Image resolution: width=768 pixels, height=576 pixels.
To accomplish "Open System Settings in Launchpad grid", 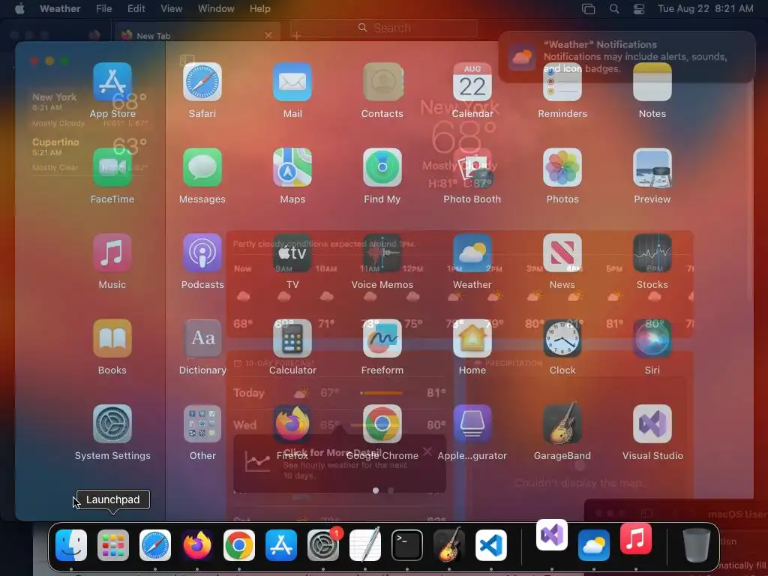I will pyautogui.click(x=112, y=424).
